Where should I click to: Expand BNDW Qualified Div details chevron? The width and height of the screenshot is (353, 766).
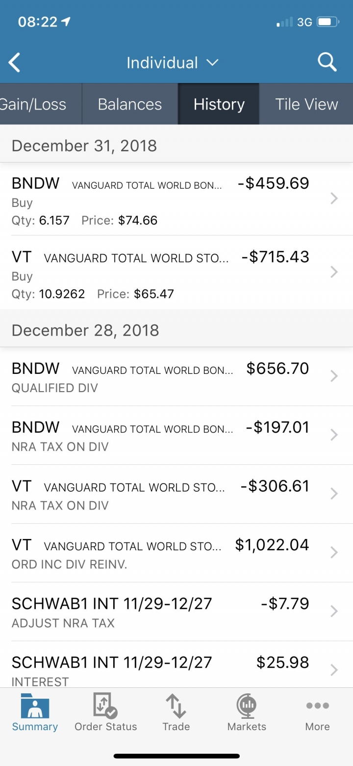334,376
